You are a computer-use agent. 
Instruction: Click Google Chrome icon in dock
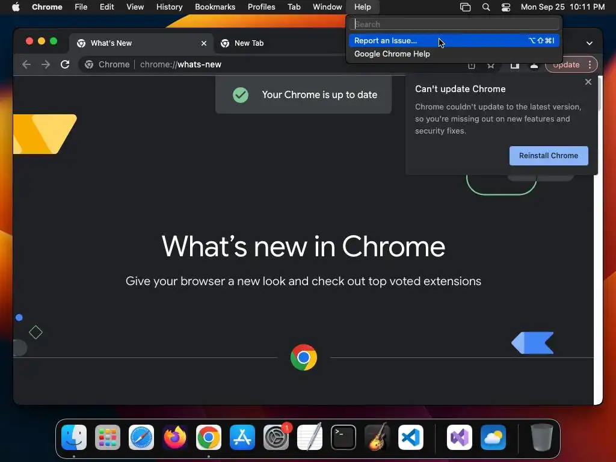click(x=209, y=437)
